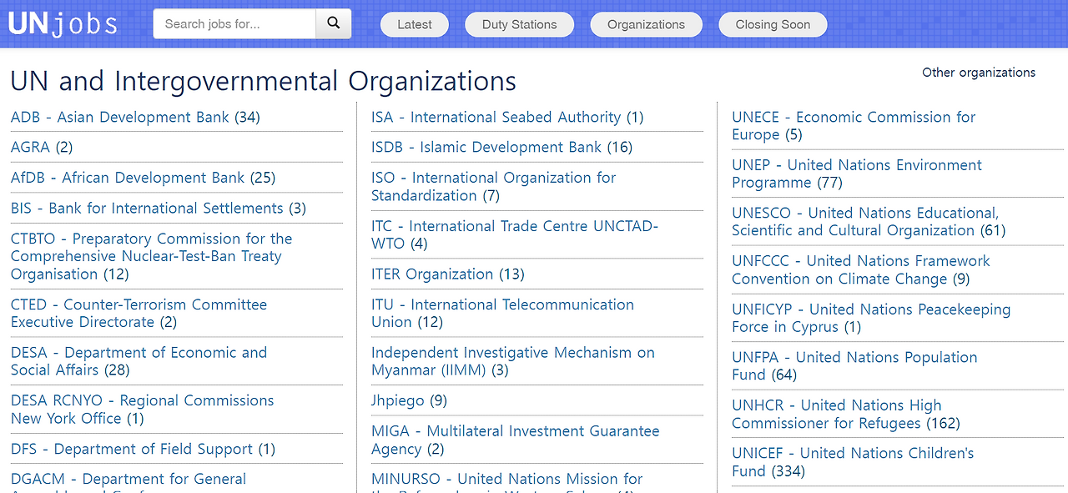View AGRA job listings
Screen dimensions: 1068x493
(x=30, y=147)
